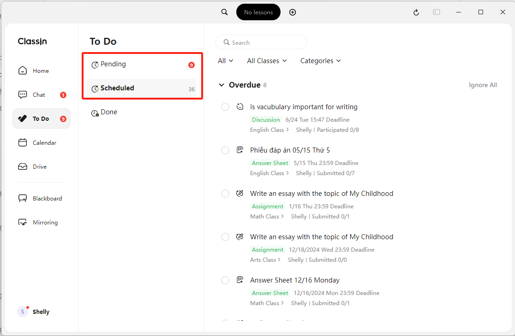Open English Class link under Phiếu đáp án
515x336 pixels.
pos(269,173)
